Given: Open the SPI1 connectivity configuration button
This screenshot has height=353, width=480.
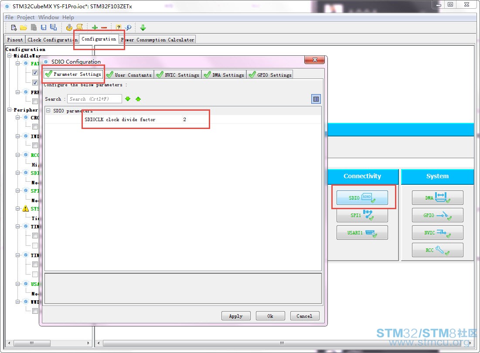Looking at the screenshot, I should tap(362, 215).
